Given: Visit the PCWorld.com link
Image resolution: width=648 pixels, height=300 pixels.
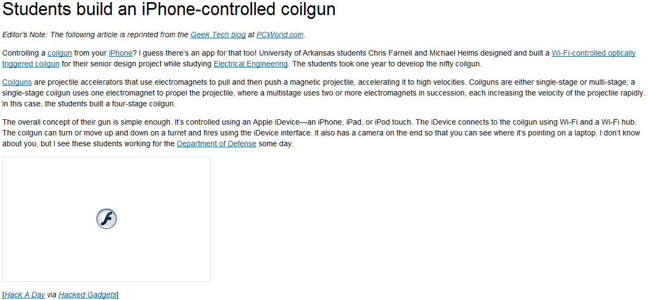Looking at the screenshot, I should point(280,35).
